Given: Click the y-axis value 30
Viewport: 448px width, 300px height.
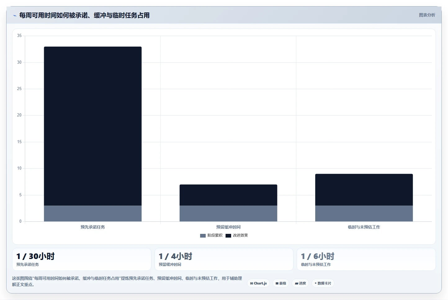Looking at the screenshot, I should [x=19, y=62].
